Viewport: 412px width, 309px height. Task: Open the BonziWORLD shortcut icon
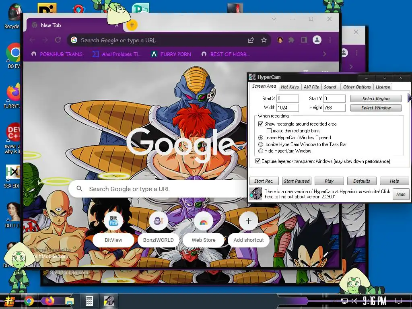[x=159, y=221]
